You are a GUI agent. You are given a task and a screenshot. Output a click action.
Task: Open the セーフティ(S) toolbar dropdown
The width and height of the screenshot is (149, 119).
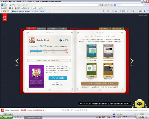tap(131, 11)
